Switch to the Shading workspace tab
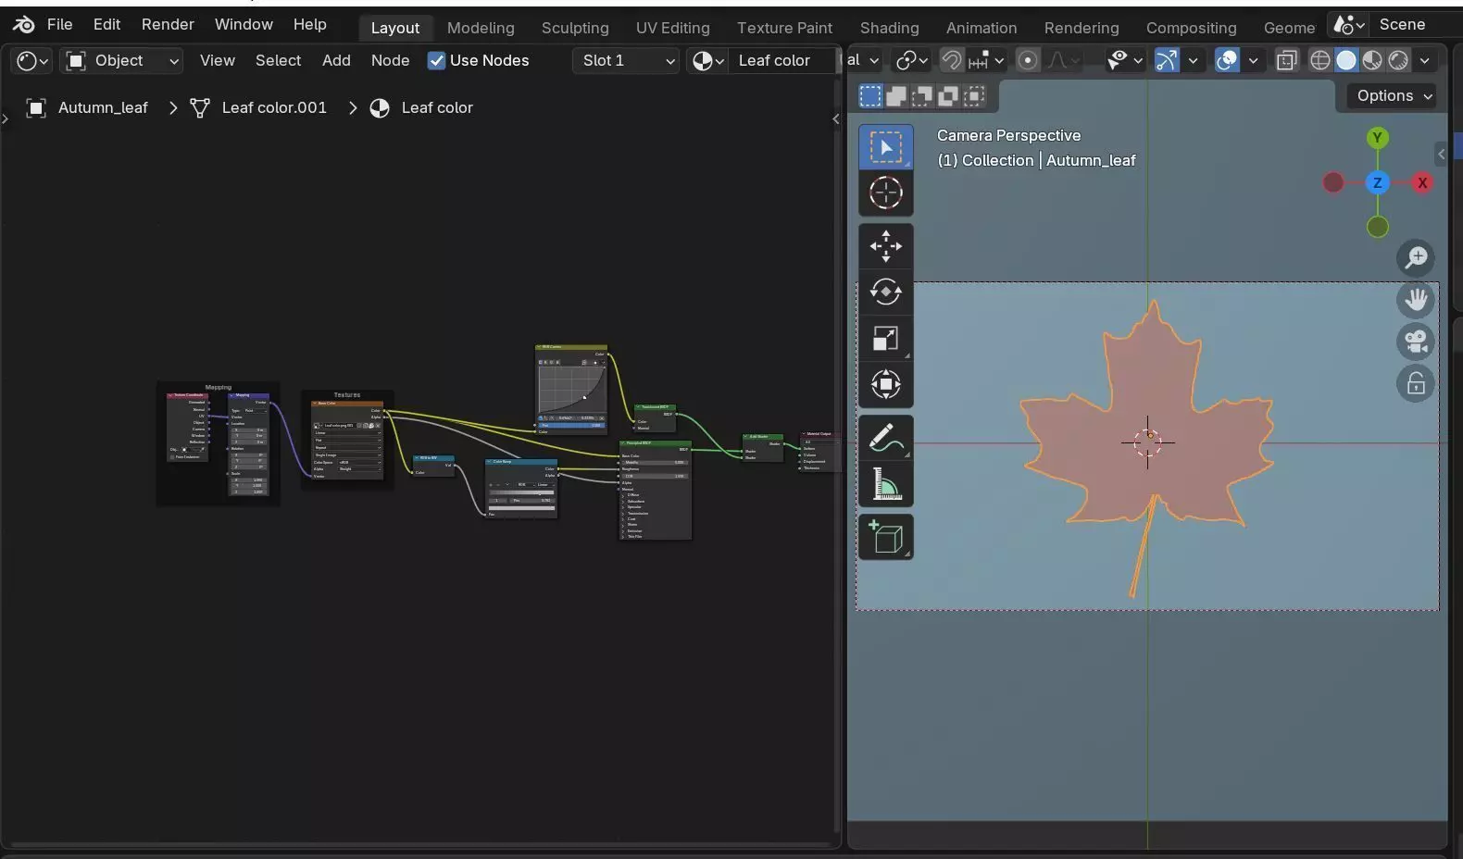Image resolution: width=1463 pixels, height=859 pixels. 889,28
